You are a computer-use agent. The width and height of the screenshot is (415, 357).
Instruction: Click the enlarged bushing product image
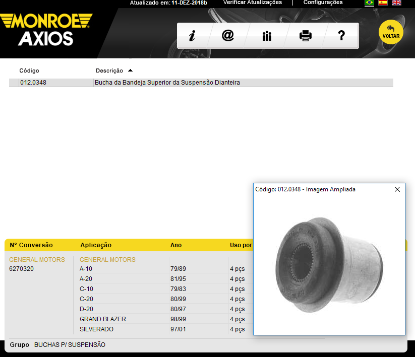(329, 261)
